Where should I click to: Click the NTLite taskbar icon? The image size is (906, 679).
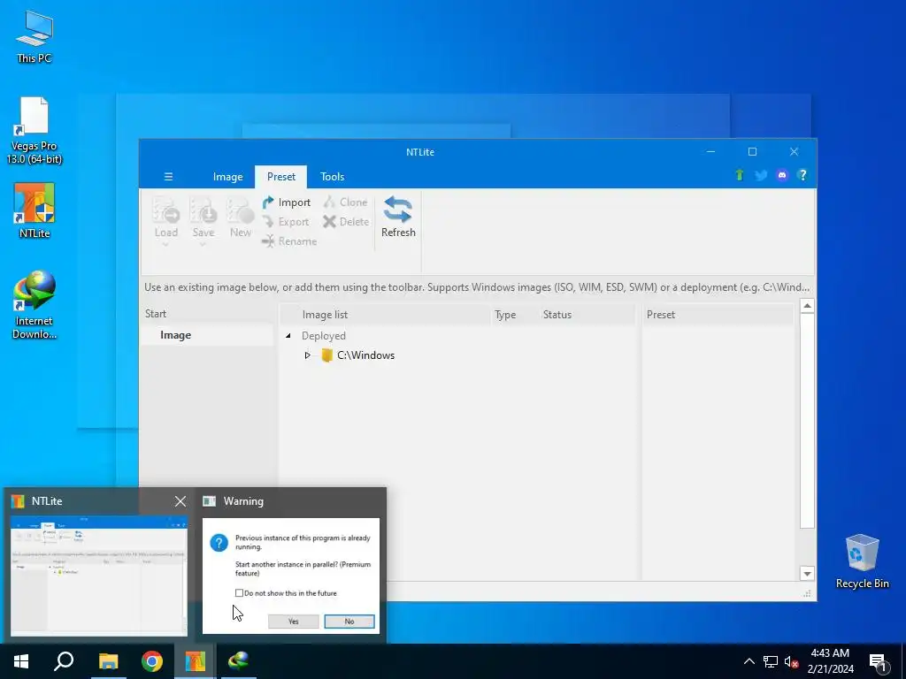(196, 661)
